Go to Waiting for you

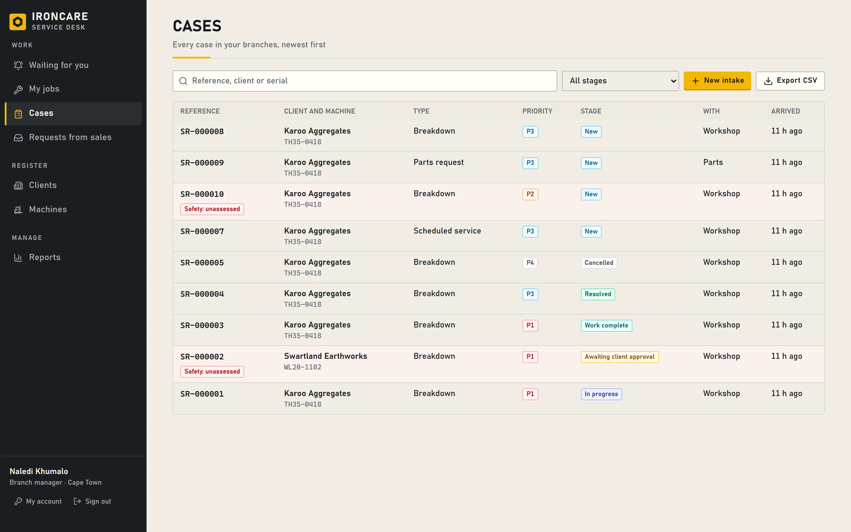[x=73, y=65]
